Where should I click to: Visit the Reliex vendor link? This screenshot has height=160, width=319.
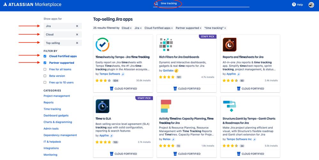(x=167, y=139)
